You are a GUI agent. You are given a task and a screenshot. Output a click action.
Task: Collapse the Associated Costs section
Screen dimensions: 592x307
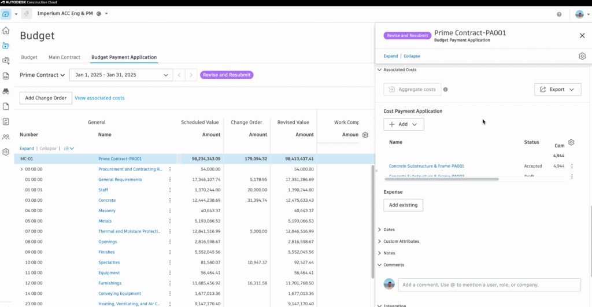(379, 70)
